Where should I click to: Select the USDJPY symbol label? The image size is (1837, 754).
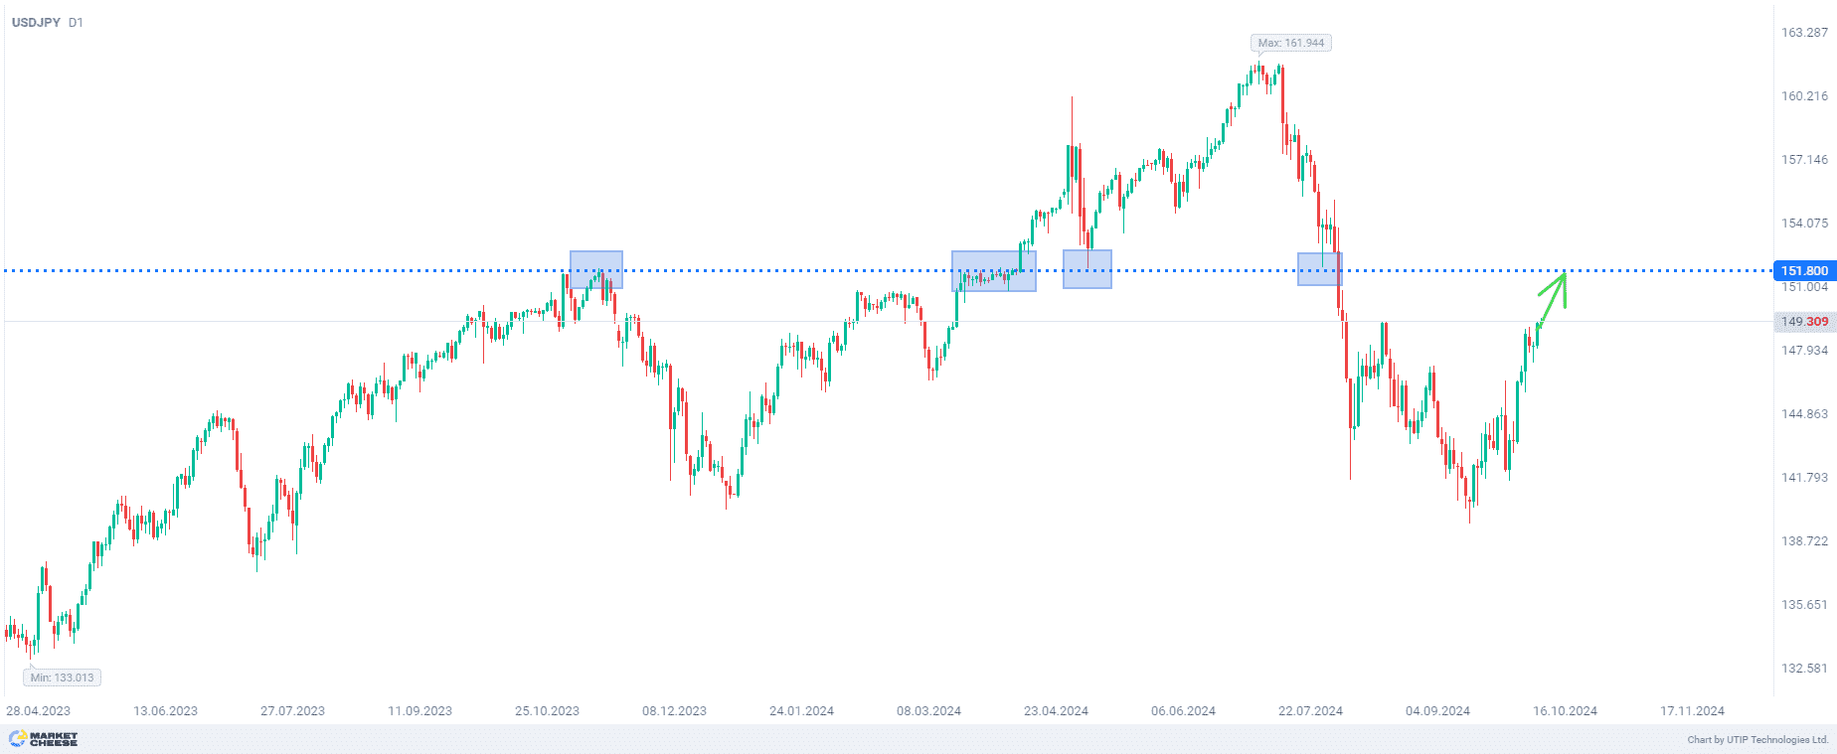36,22
